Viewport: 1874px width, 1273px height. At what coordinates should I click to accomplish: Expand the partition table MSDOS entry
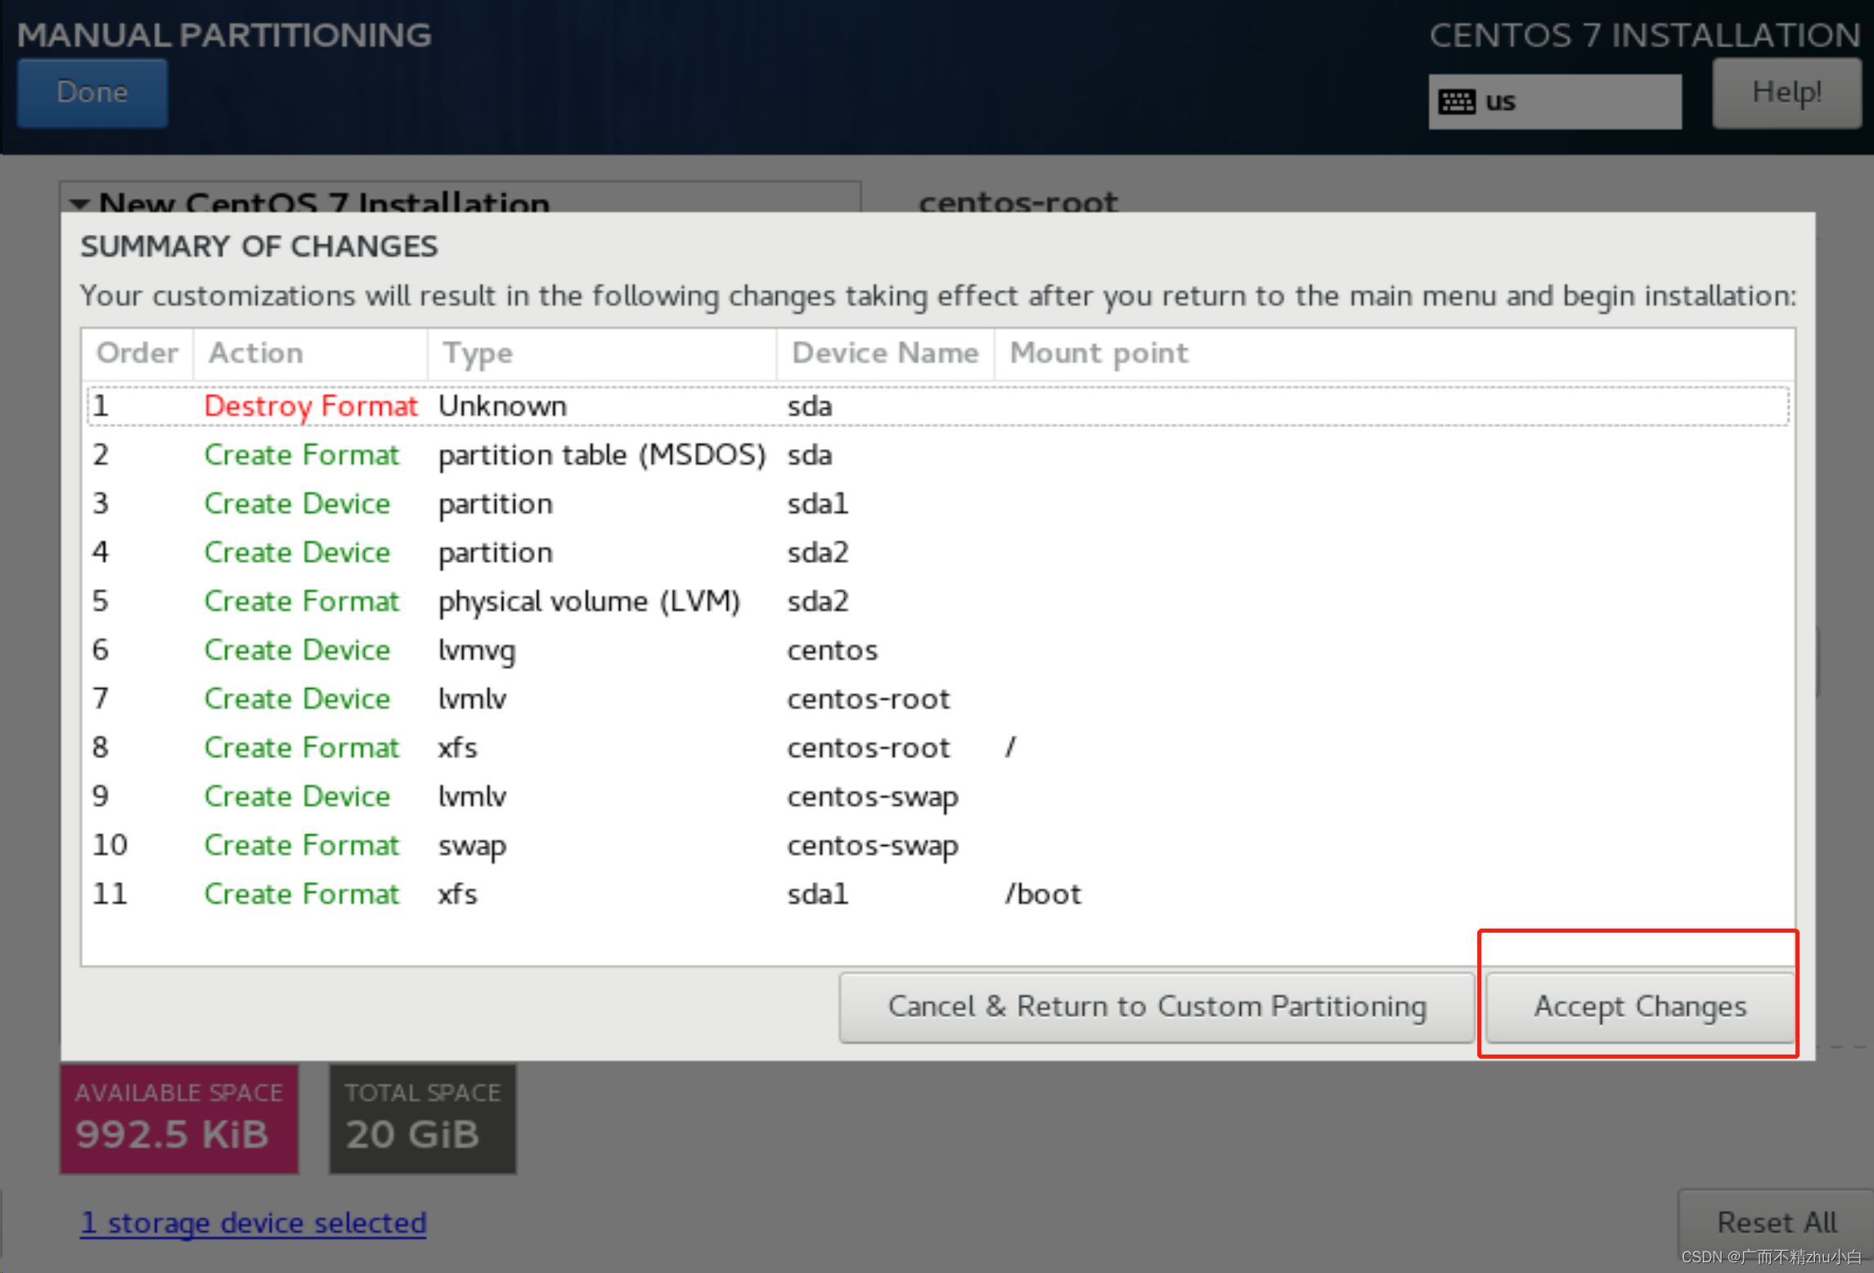coord(597,453)
